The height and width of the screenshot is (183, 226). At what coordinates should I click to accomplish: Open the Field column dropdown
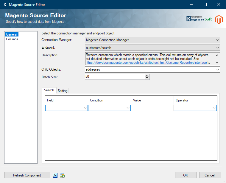(85, 108)
